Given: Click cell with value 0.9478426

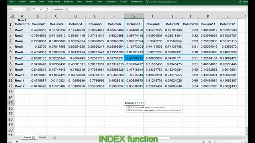Looking at the screenshot, I should pos(38,86).
